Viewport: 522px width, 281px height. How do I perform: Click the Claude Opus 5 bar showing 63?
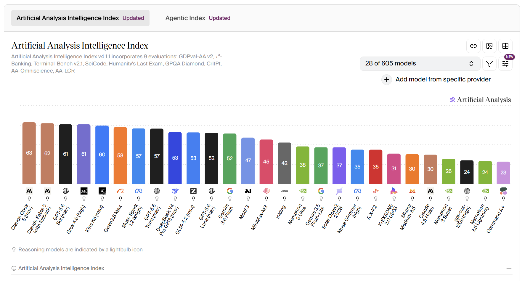point(29,153)
